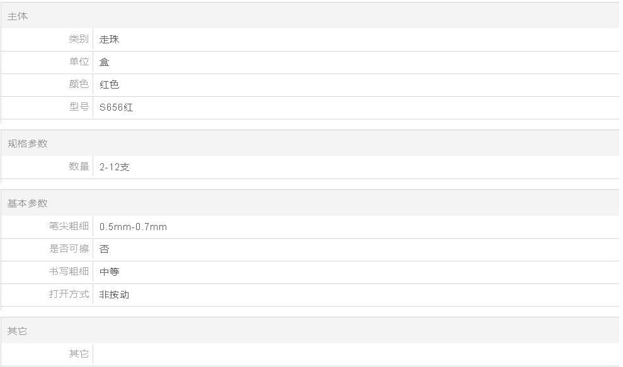
Task: Click the 中等 writing thickness value
Action: tap(109, 272)
